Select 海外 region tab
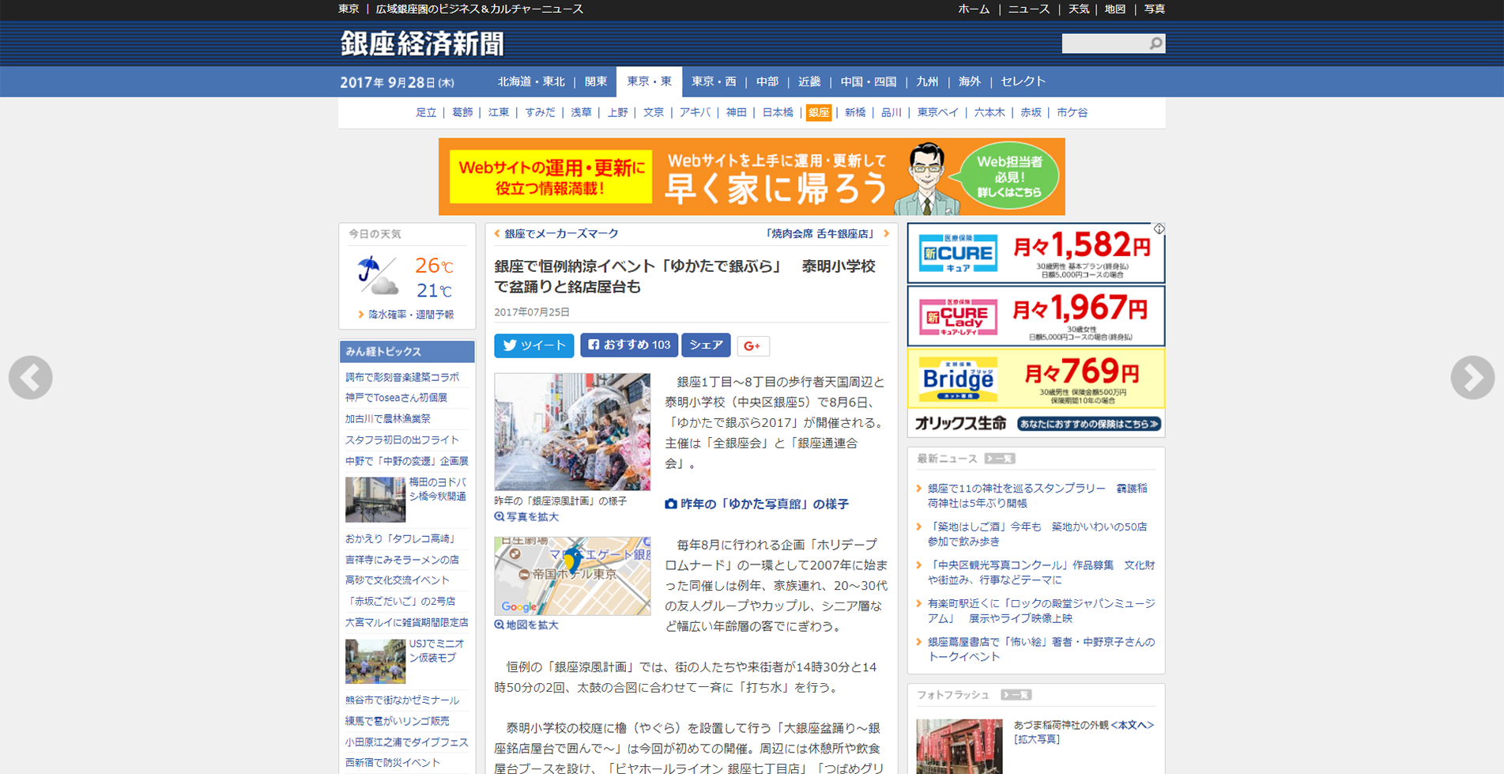The height and width of the screenshot is (774, 1504). pyautogui.click(x=969, y=81)
